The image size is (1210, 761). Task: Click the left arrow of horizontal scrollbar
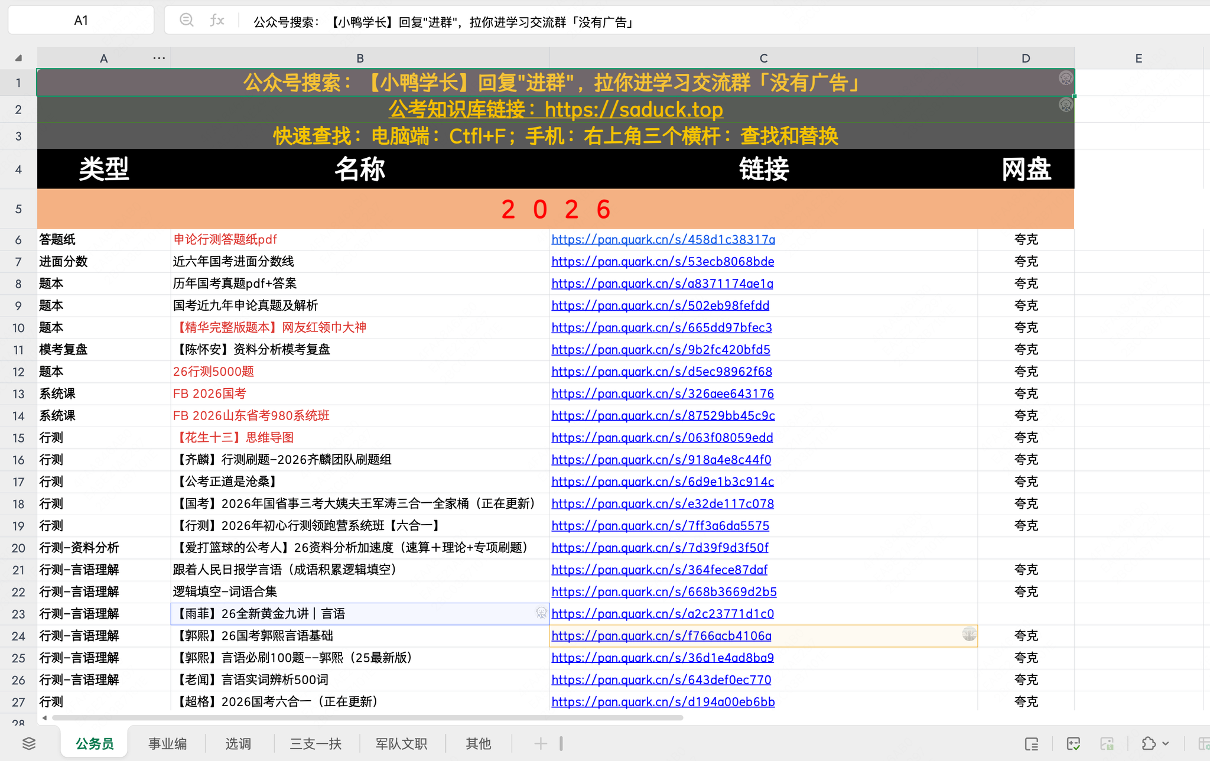(x=44, y=717)
